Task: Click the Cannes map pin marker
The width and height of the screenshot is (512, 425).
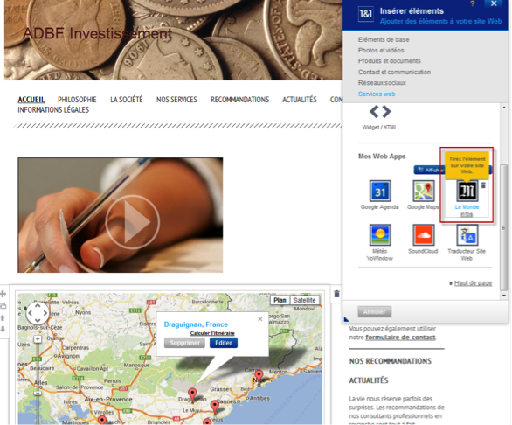Action: point(215,407)
